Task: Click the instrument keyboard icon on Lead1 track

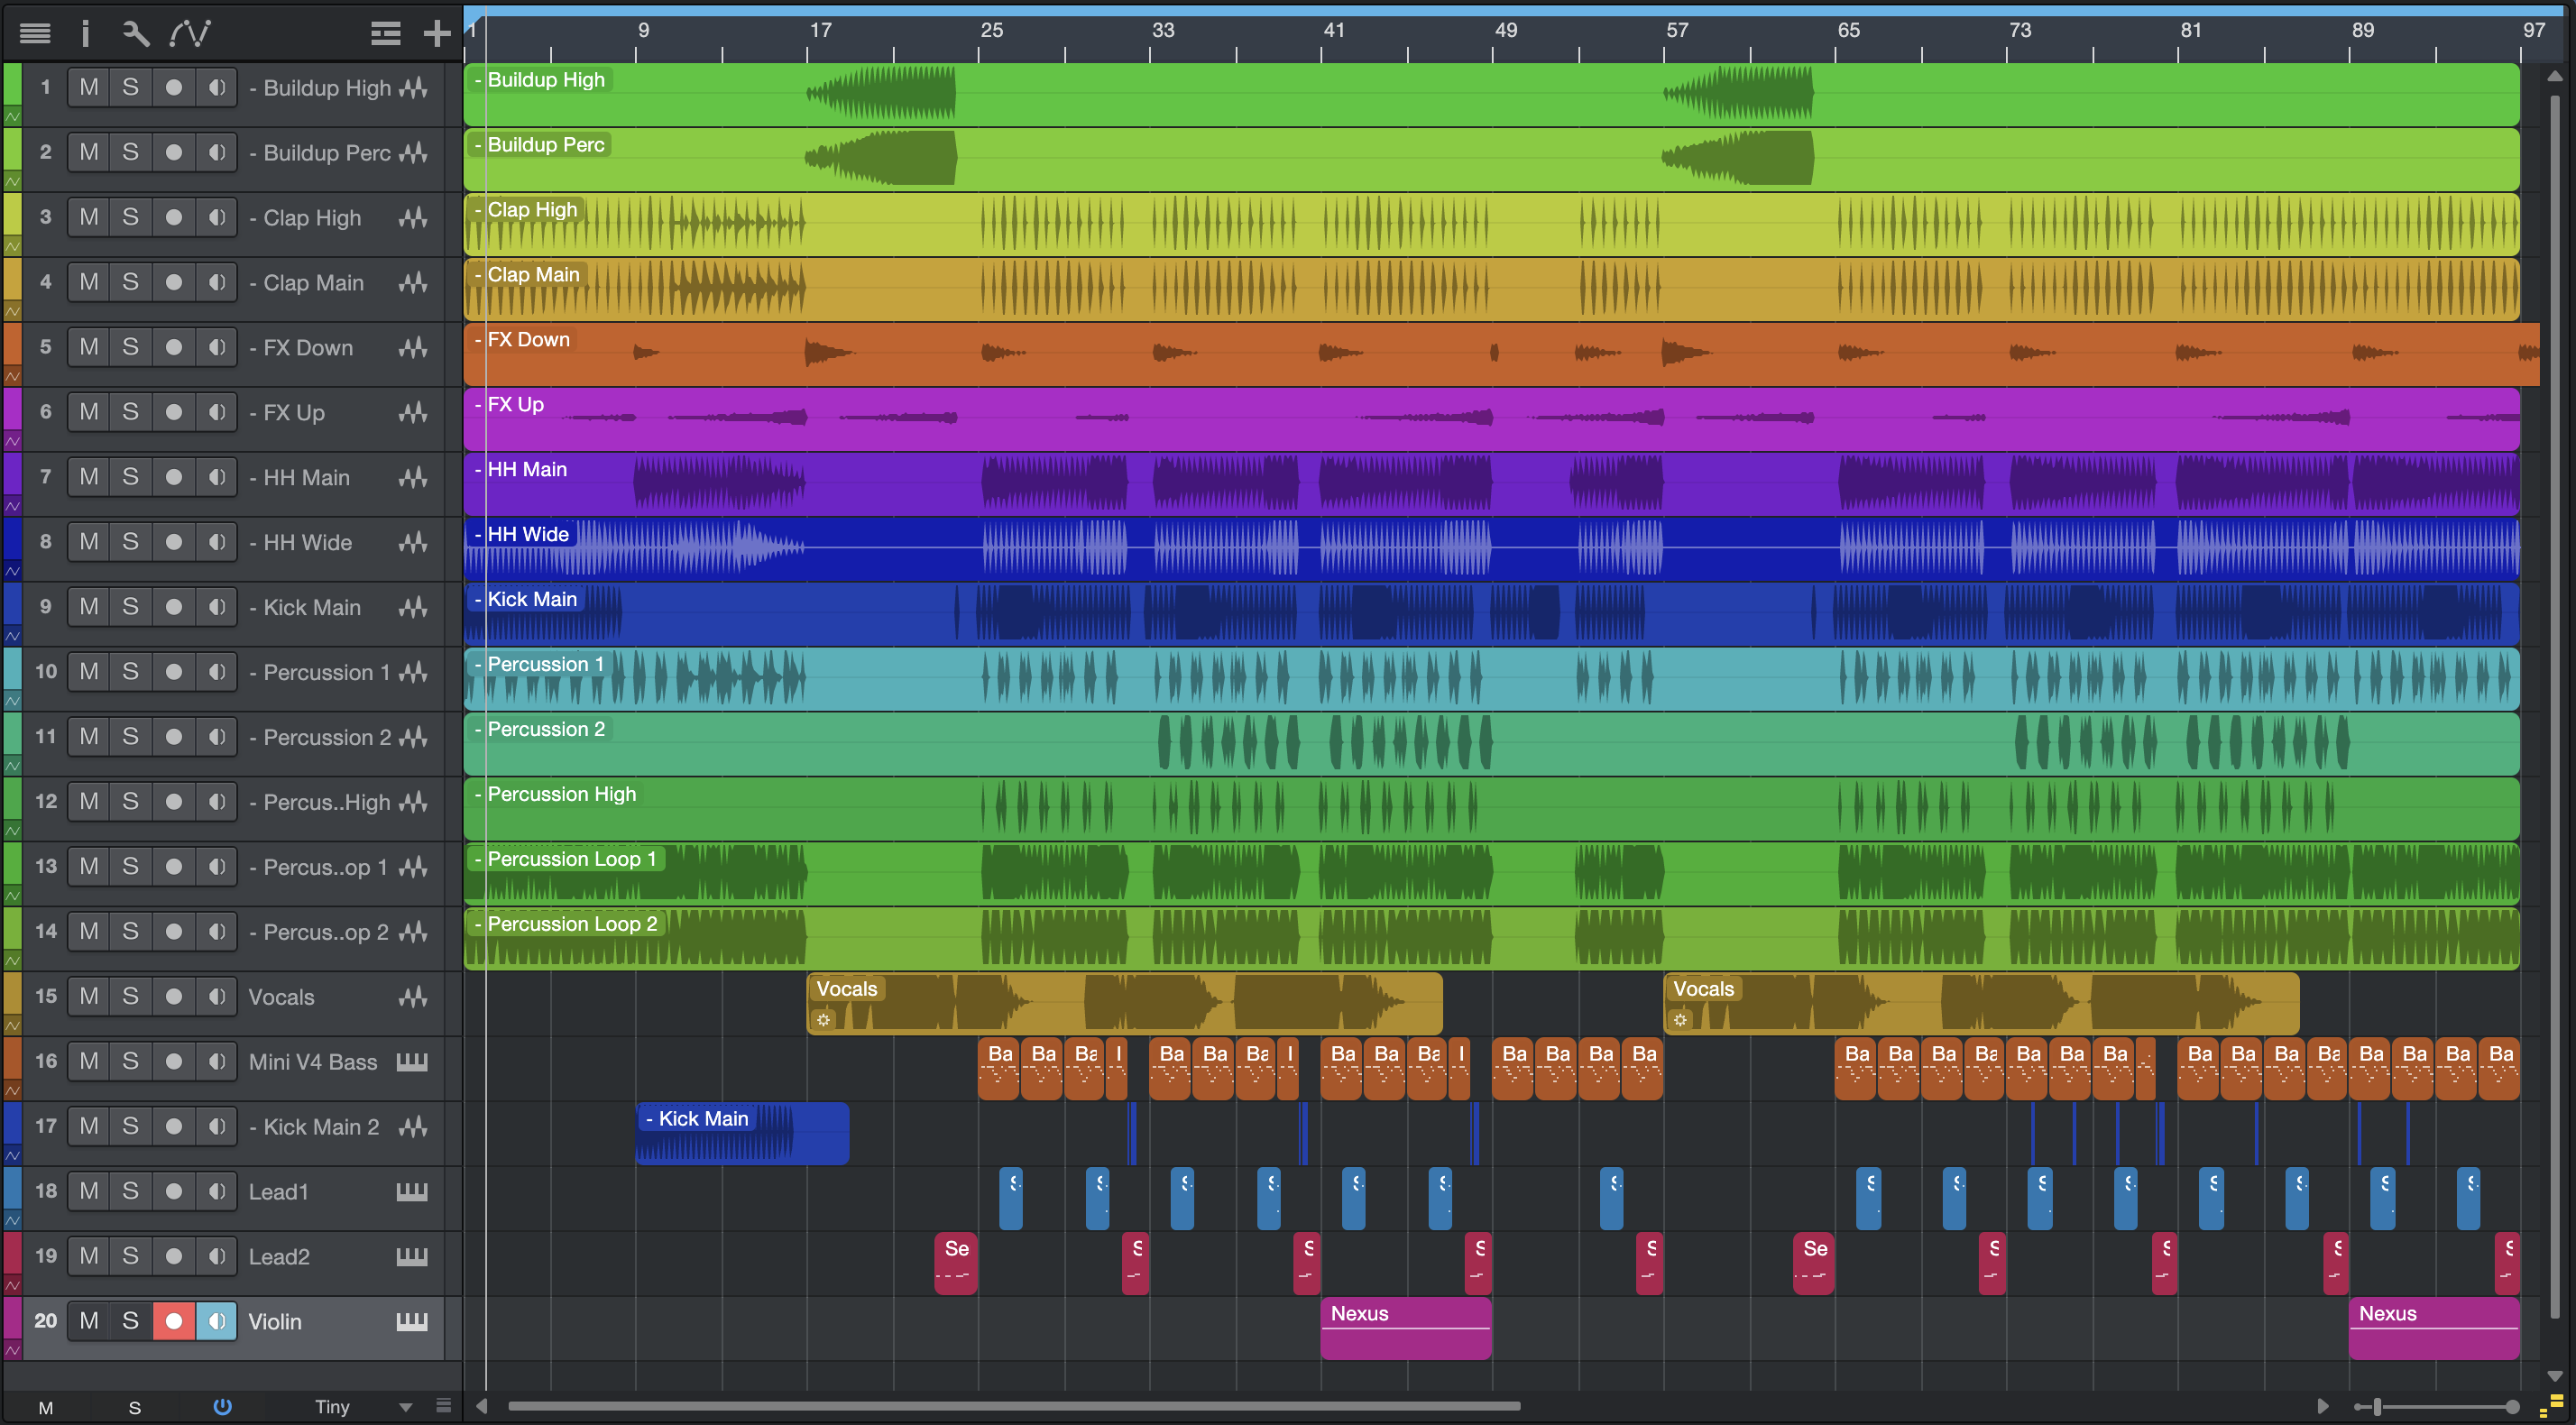Action: click(x=412, y=1192)
